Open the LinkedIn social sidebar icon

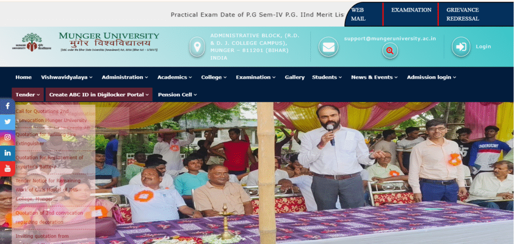7,153
